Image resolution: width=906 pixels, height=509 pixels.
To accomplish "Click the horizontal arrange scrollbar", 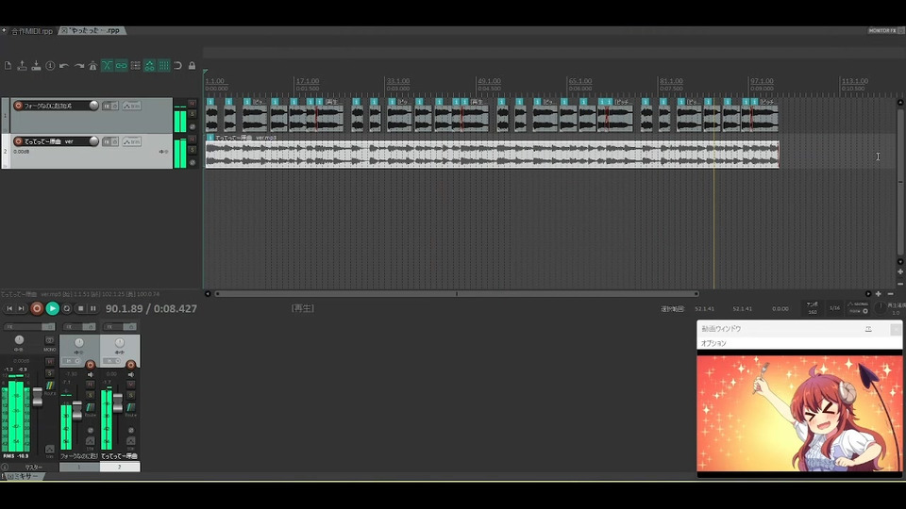I will 457,294.
